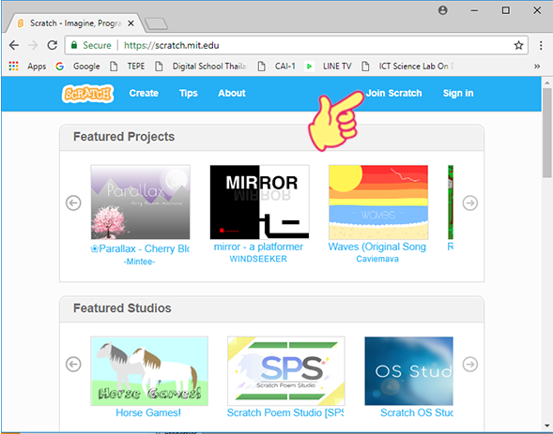Open author -Mintee- profile
This screenshot has width=553, height=434.
(139, 262)
